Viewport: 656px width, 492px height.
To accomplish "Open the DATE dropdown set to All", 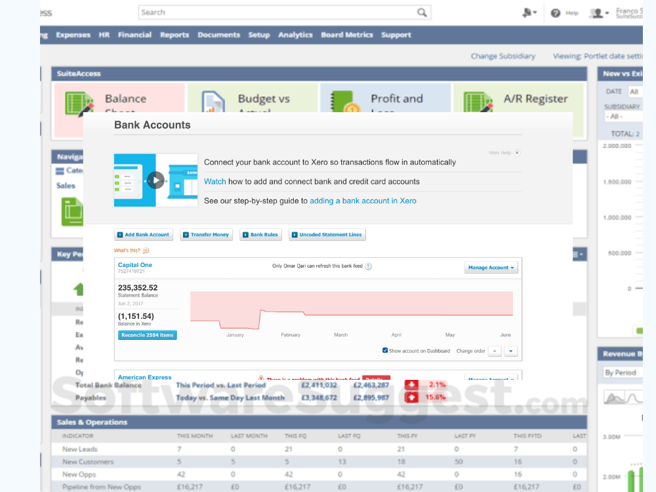I will [x=635, y=92].
